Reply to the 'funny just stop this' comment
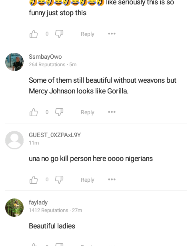 [88, 34]
